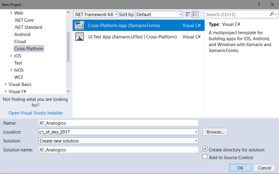
Task: Select the WCF category
Action: (19, 77)
